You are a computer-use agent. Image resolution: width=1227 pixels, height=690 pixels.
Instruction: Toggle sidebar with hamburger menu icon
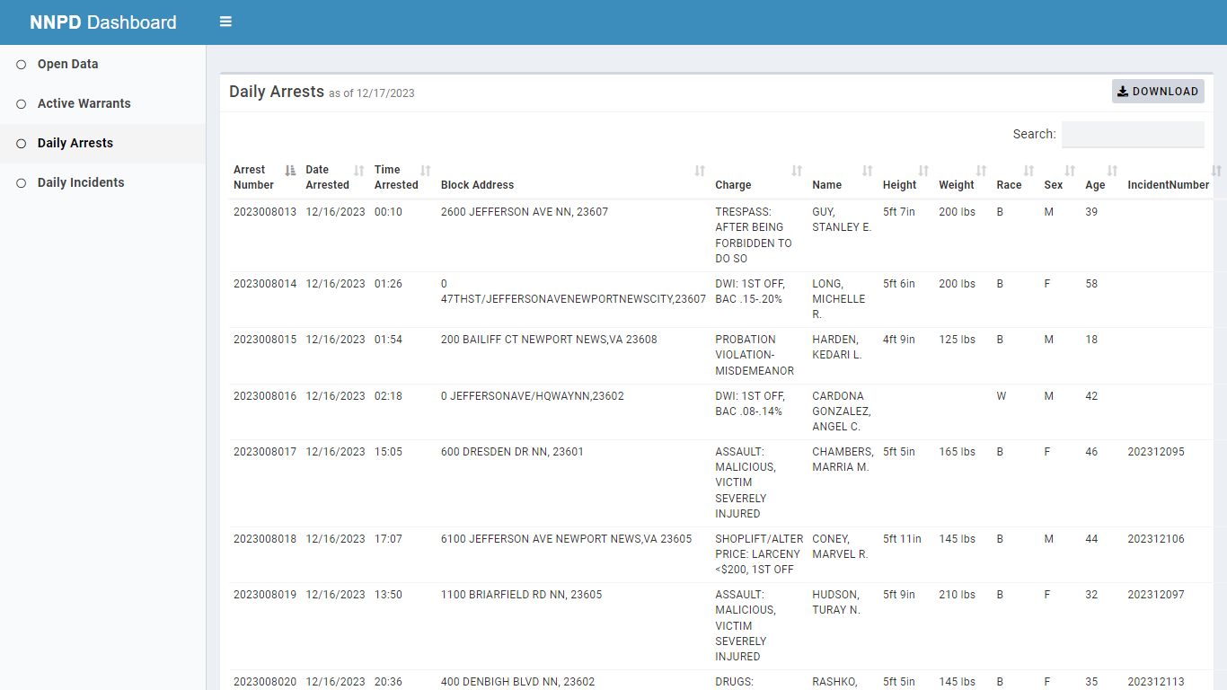(225, 22)
